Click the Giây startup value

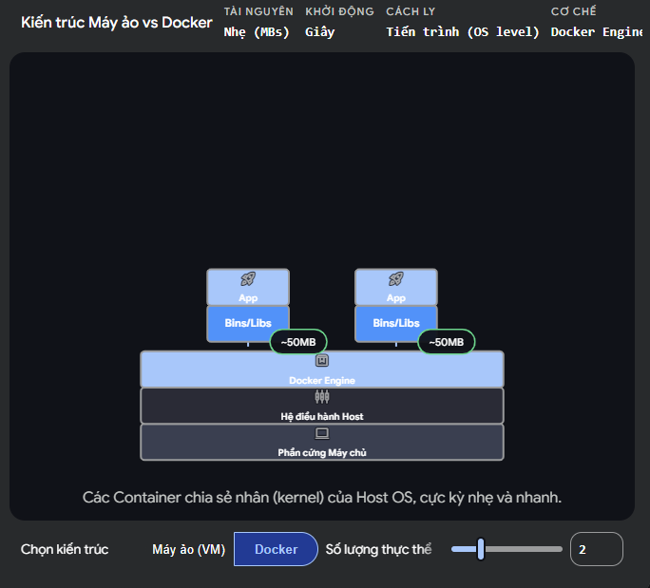(x=319, y=32)
